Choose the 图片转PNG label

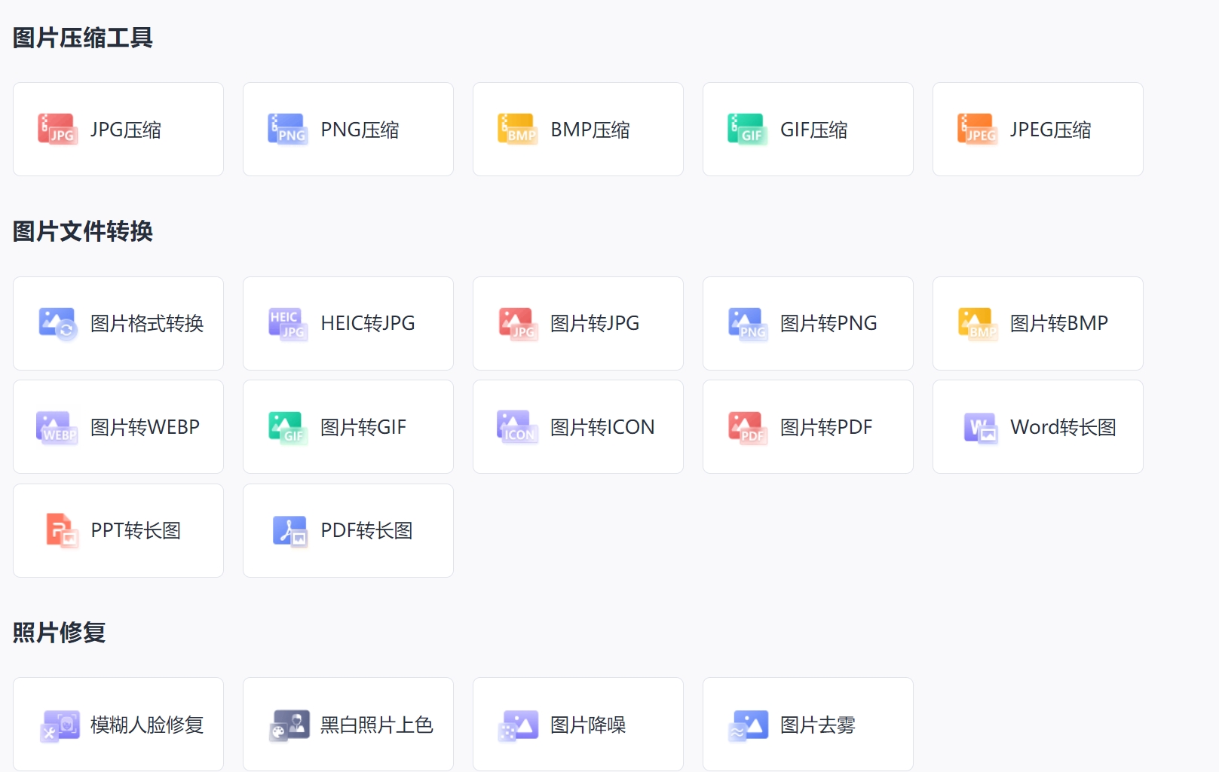pyautogui.click(x=828, y=323)
